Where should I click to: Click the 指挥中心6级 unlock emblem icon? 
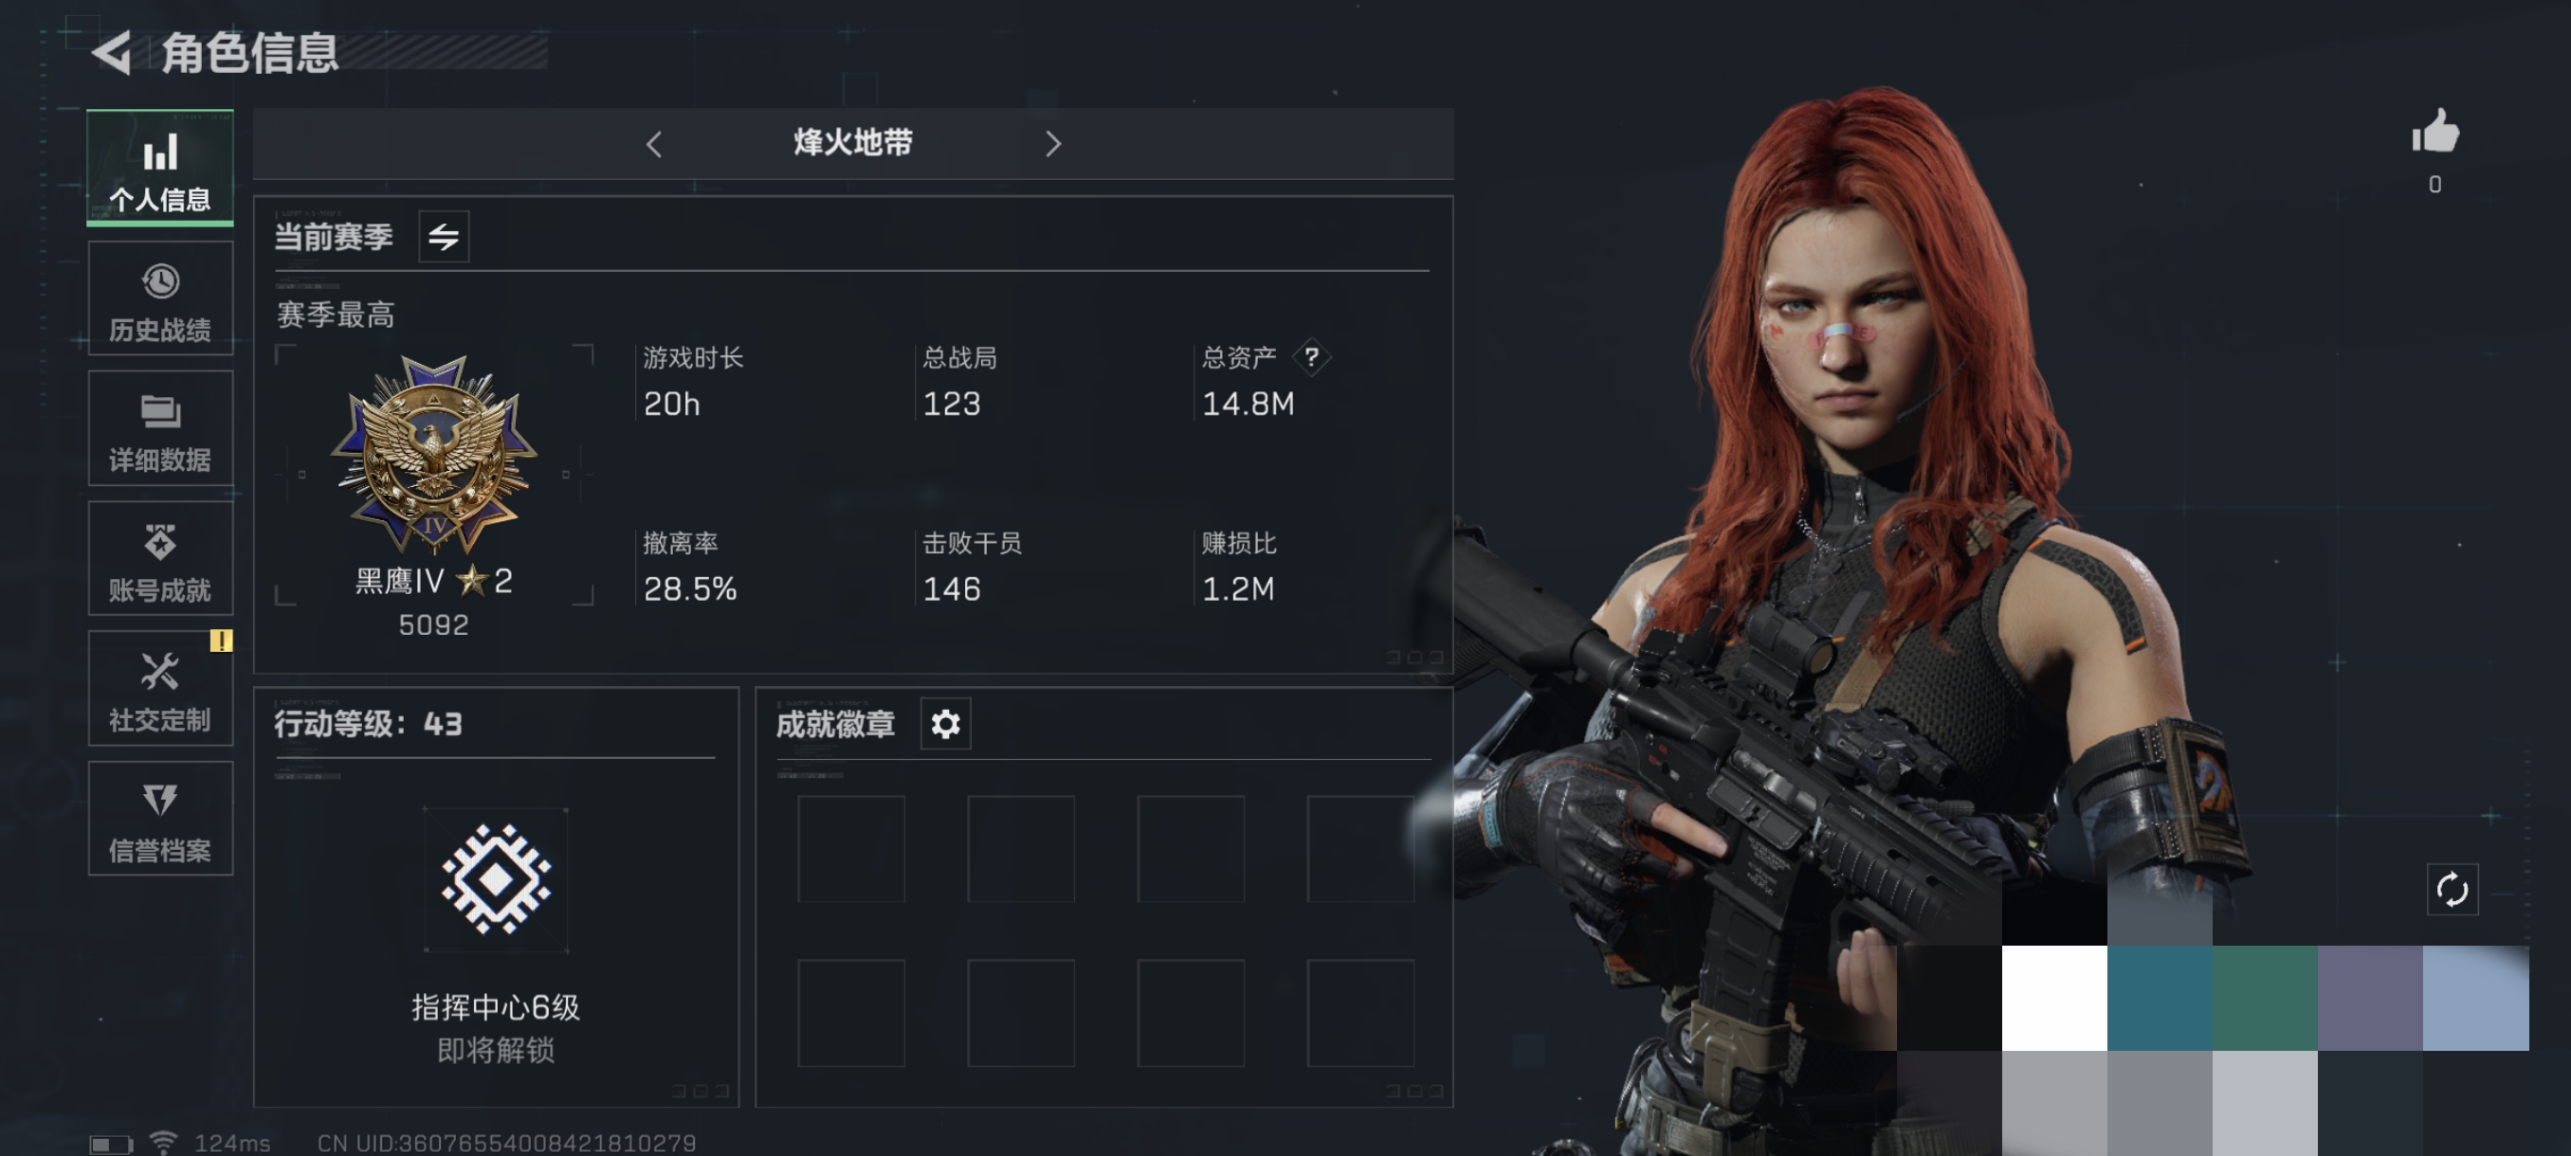coord(496,879)
